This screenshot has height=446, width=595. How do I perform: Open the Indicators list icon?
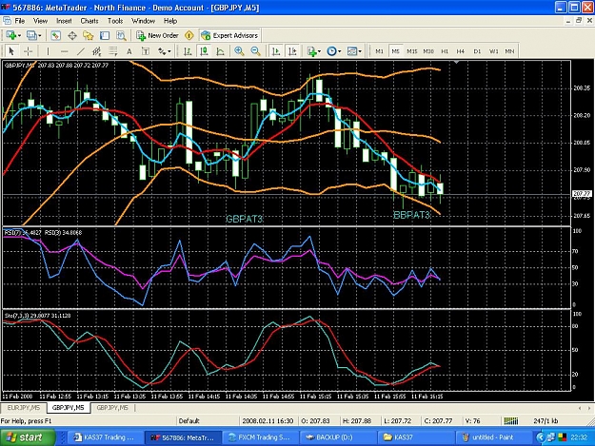(312, 50)
